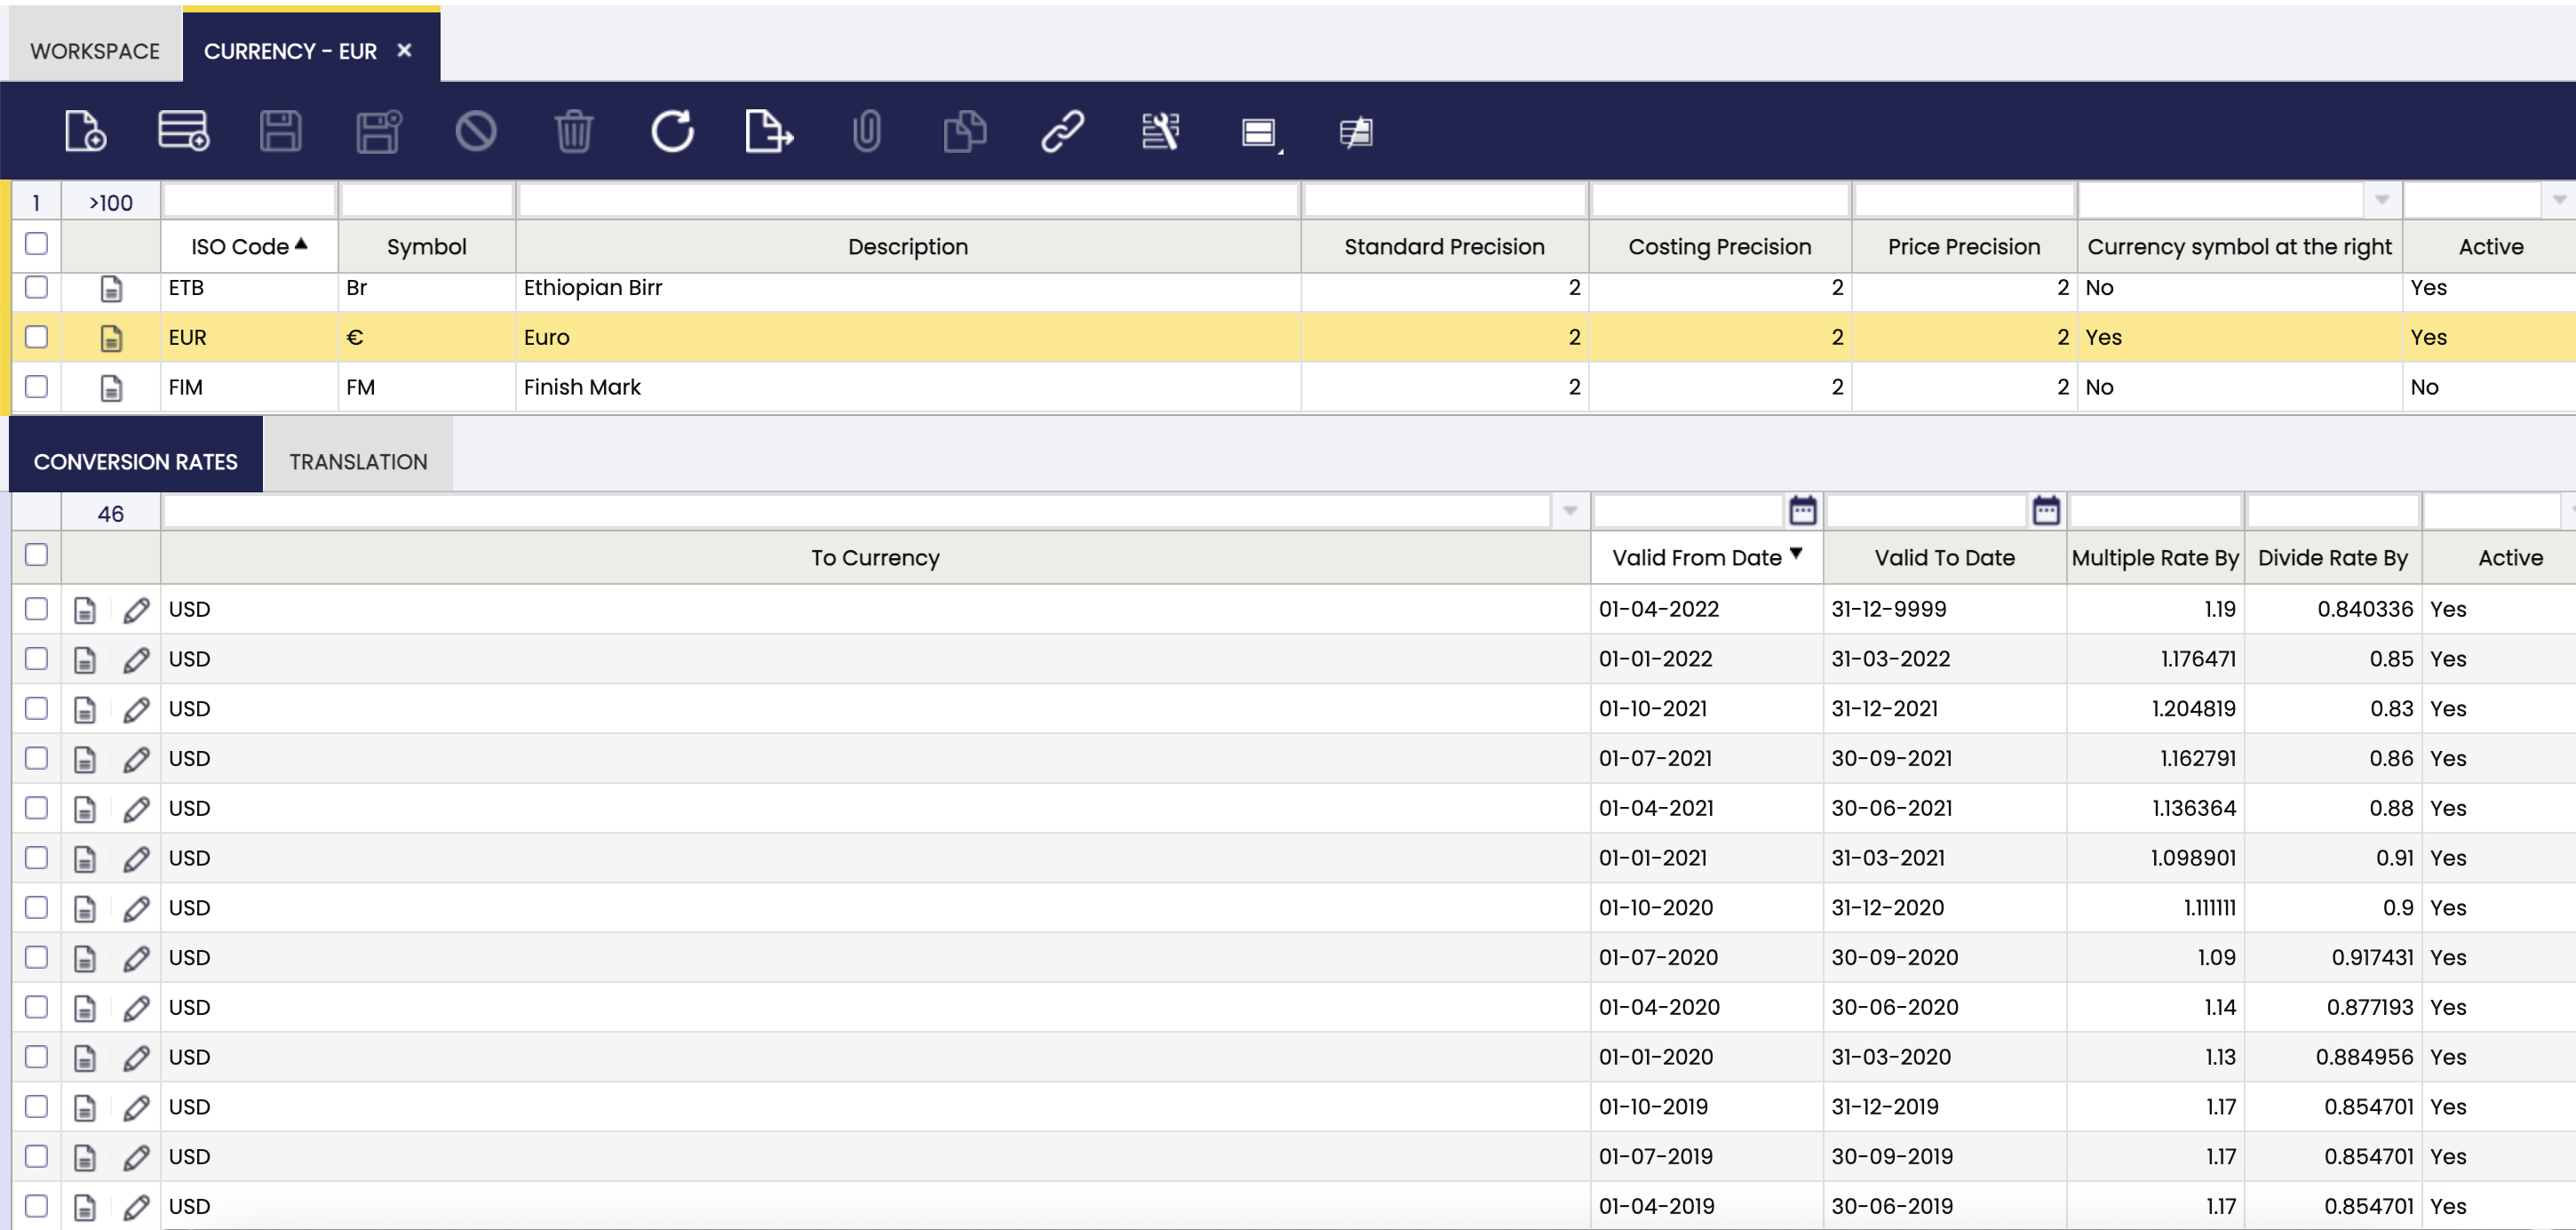Image resolution: width=2576 pixels, height=1230 pixels.
Task: Click the Insert Row in grid icon
Action: (x=183, y=132)
